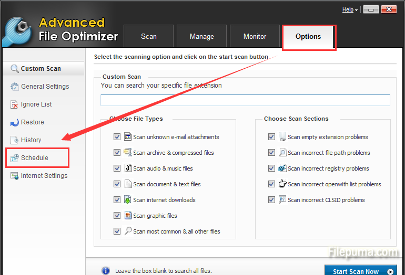Viewport: 405px width, 275px height.
Task: Disable Scan incorrect registry problems
Action: (x=271, y=168)
